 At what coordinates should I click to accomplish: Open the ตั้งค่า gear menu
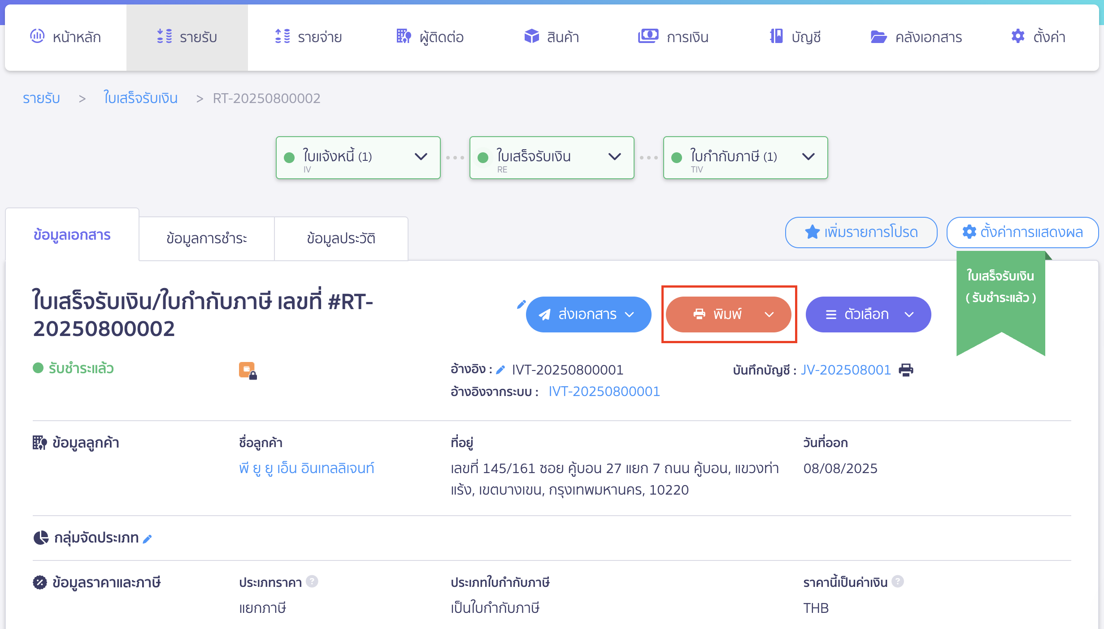click(x=1039, y=37)
